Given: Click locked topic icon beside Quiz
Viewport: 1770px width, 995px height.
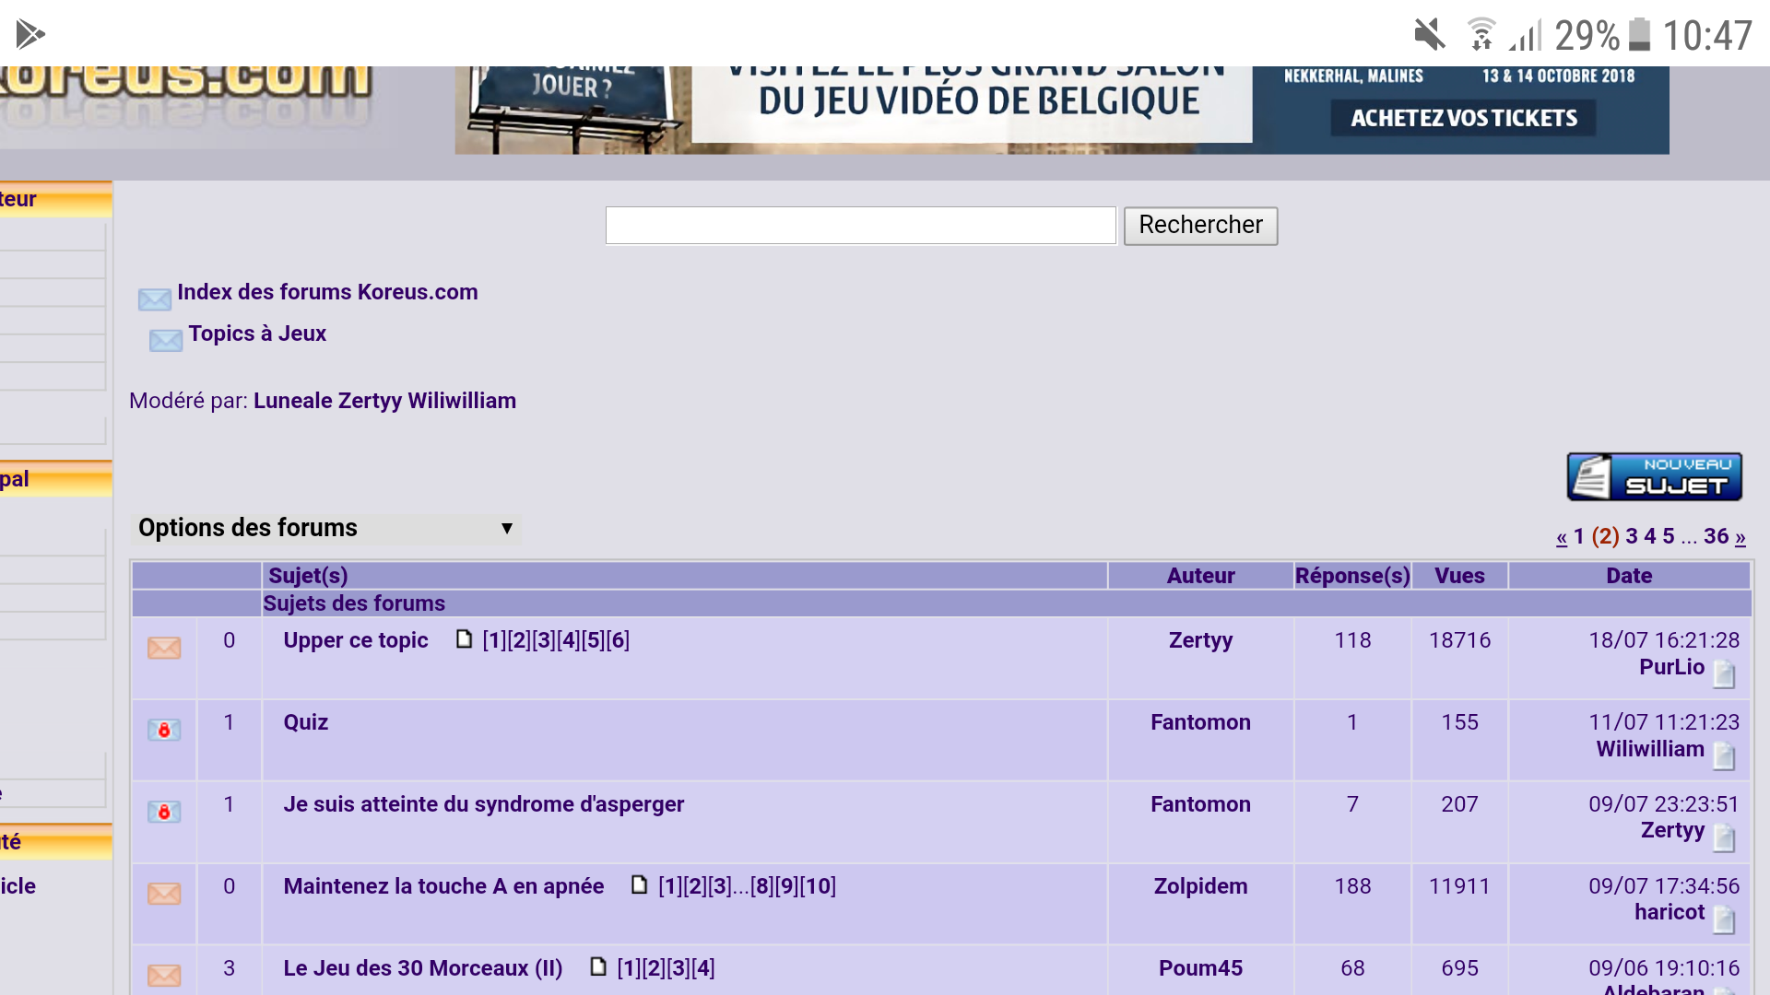Looking at the screenshot, I should 164,730.
